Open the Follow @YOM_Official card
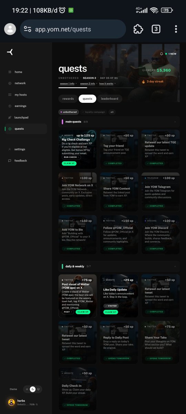Viewport: 186px width, 414px height. pyautogui.click(x=119, y=235)
